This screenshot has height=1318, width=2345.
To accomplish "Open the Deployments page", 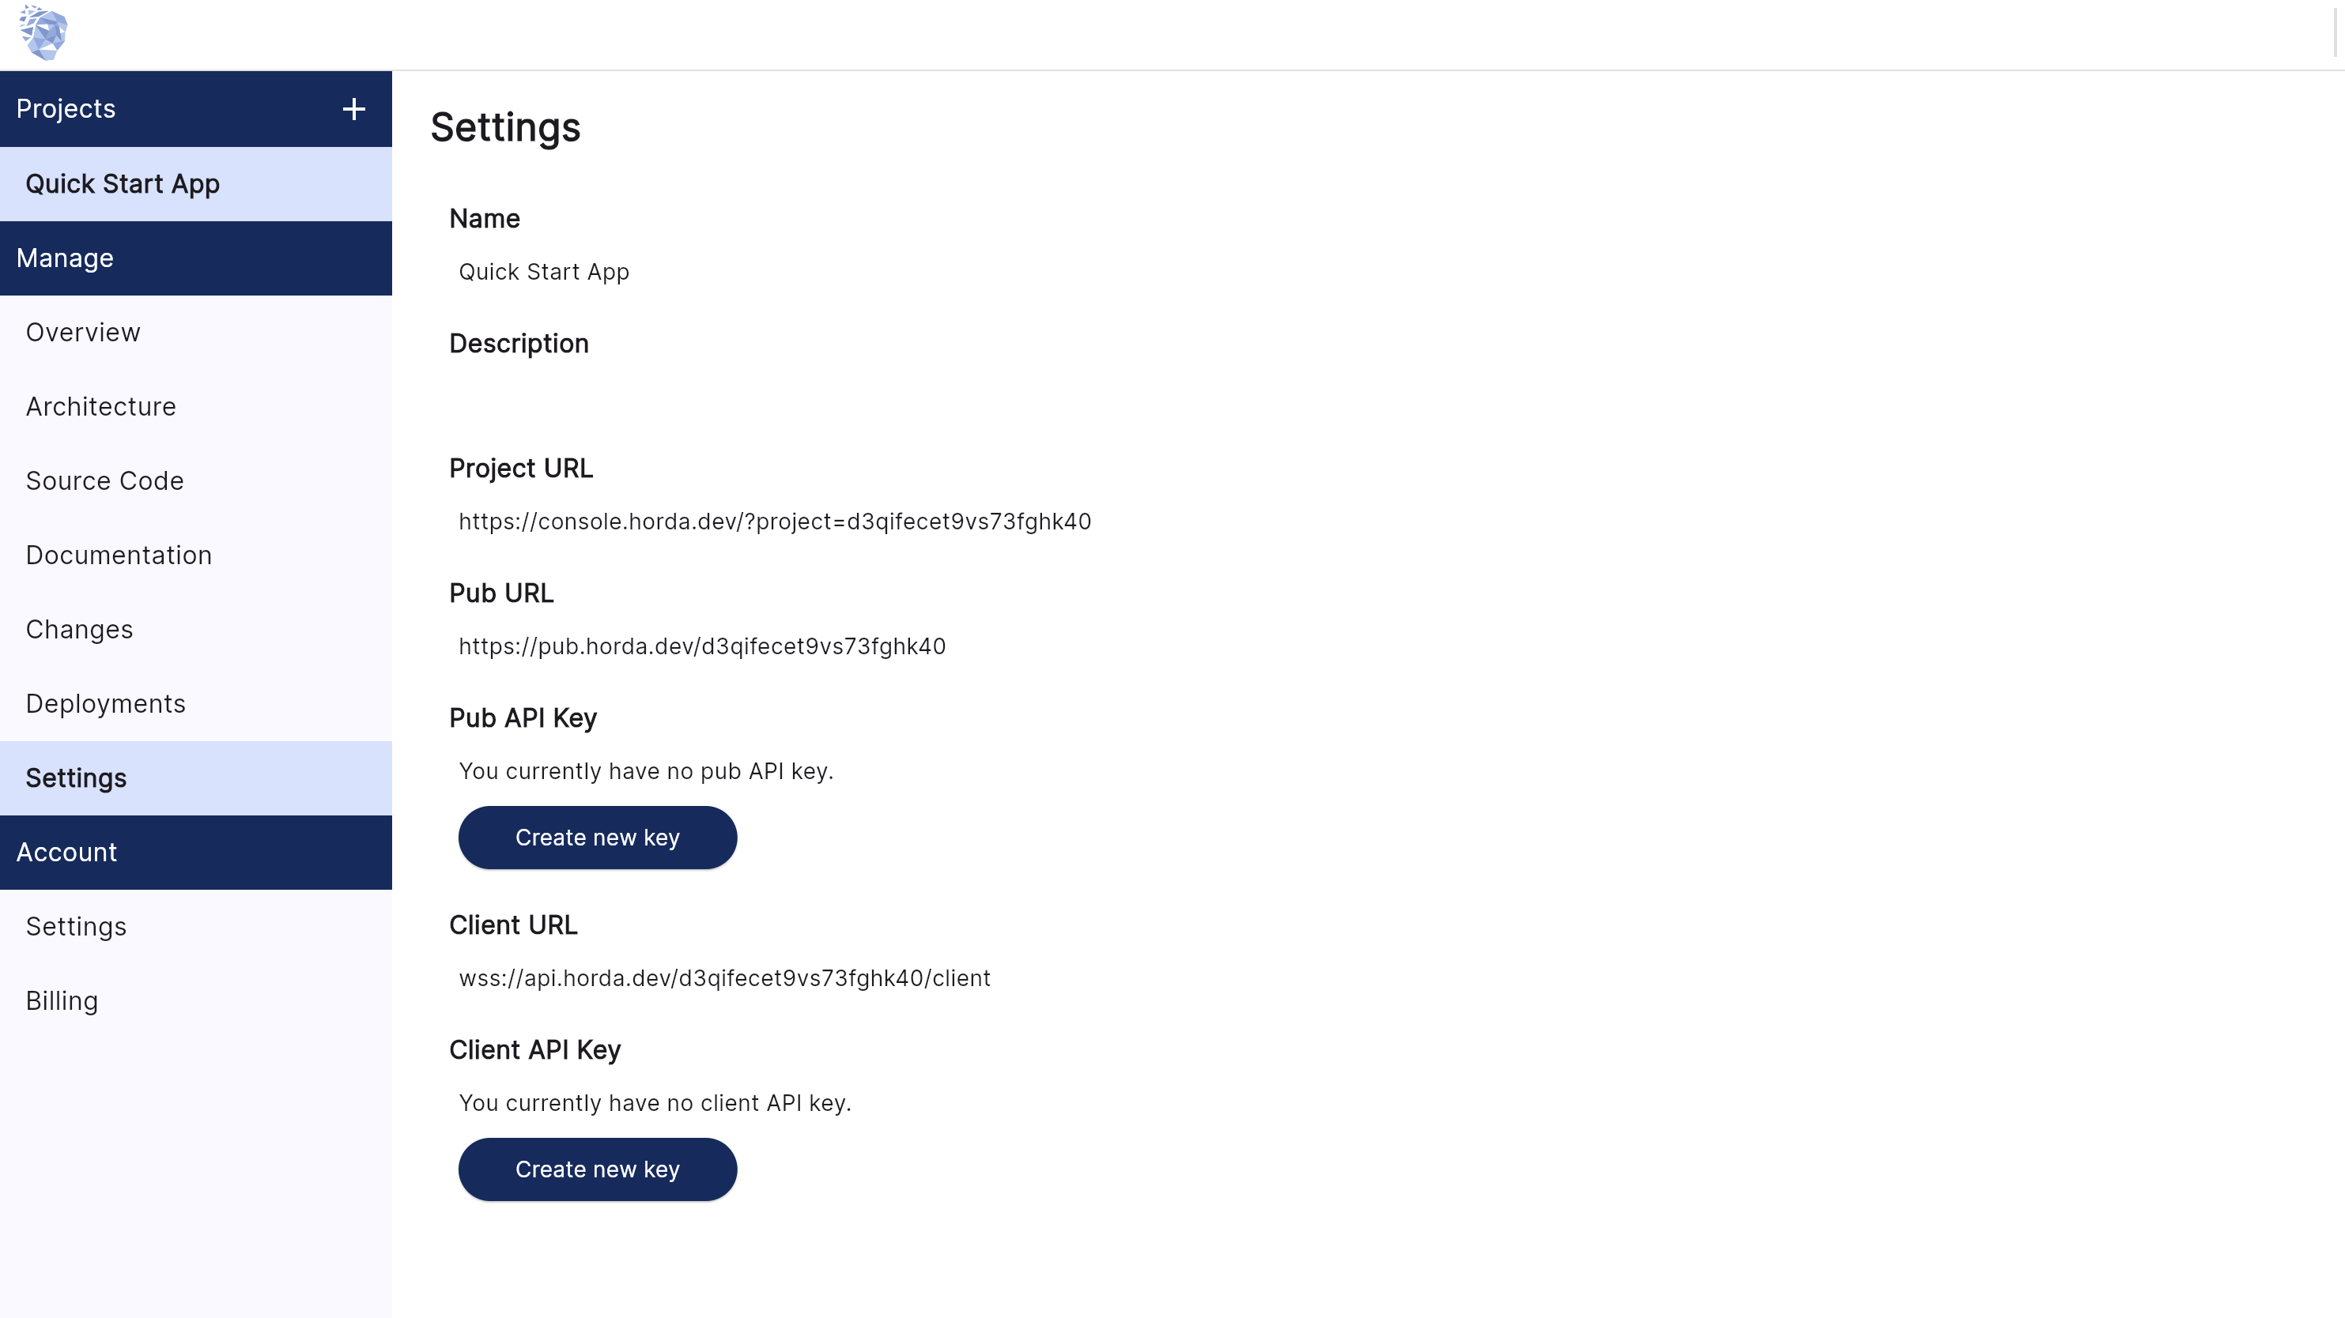I will pyautogui.click(x=107, y=703).
